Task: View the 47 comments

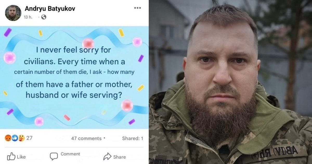Action: [86, 138]
